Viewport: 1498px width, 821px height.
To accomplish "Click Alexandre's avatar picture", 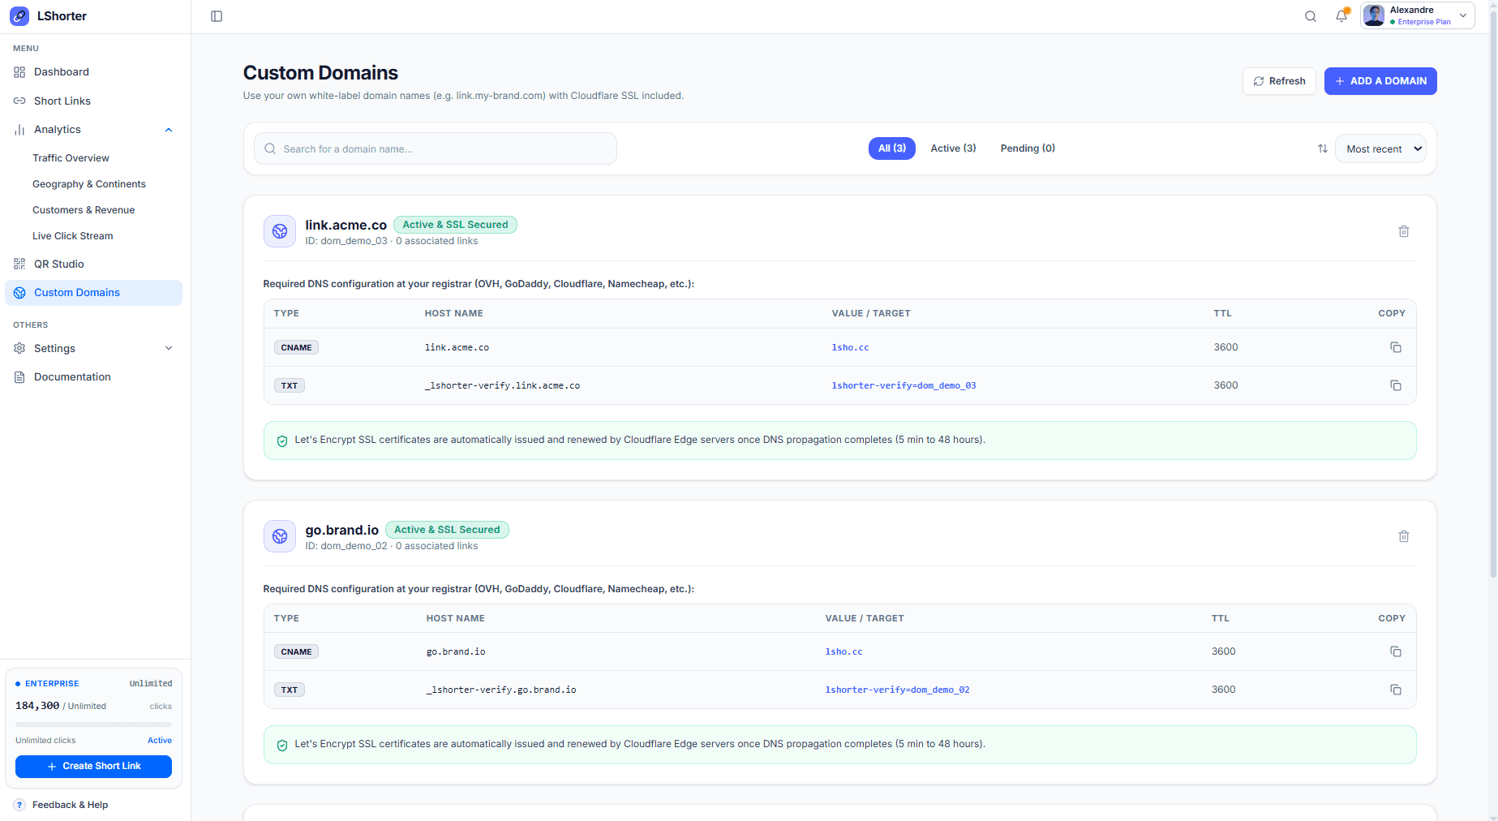I will (1374, 15).
